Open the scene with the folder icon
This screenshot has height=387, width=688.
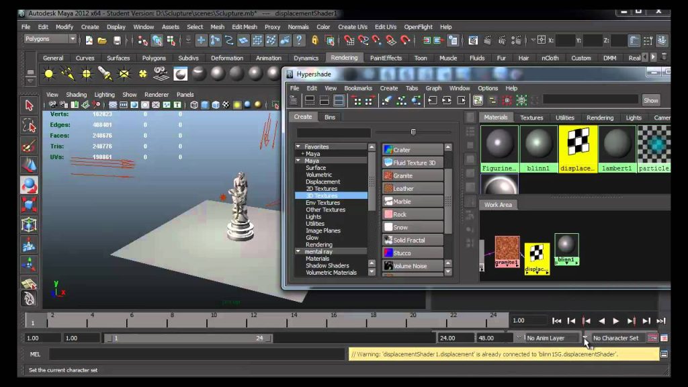click(102, 41)
